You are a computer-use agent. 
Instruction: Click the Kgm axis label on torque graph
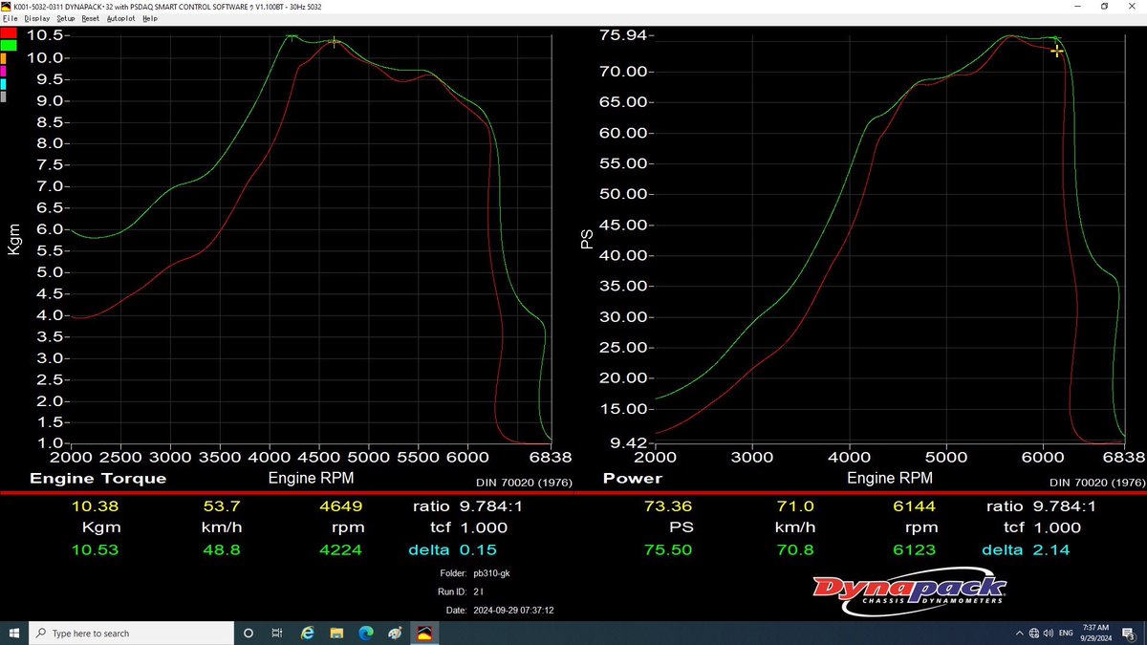click(13, 238)
